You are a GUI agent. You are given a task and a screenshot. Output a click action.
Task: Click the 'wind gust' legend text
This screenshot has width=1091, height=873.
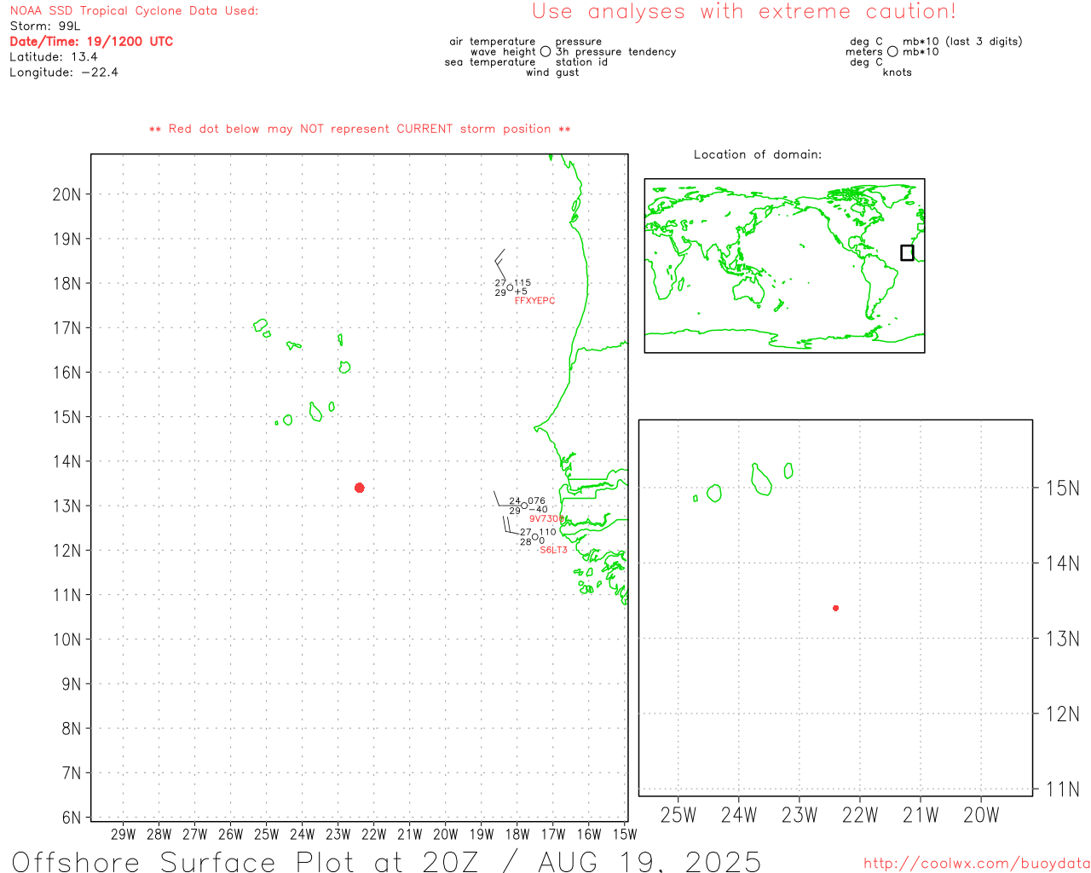(552, 72)
